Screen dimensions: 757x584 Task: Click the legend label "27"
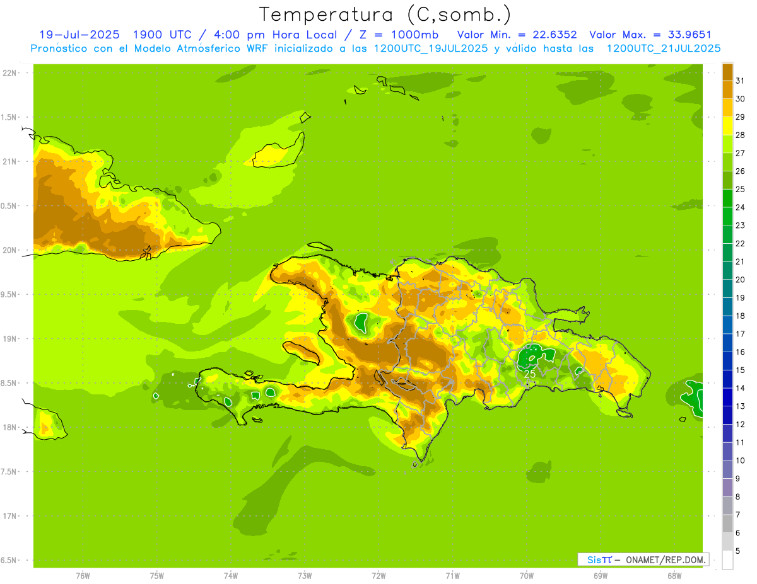click(x=741, y=153)
